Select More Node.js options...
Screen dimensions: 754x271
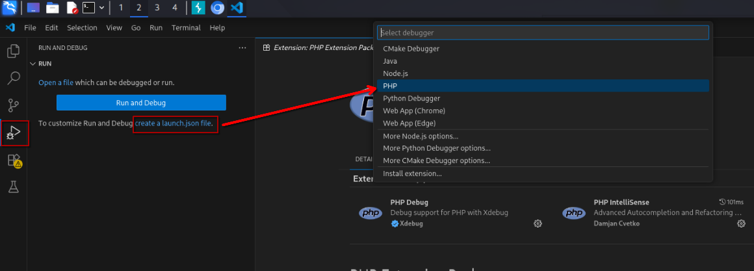pos(543,136)
